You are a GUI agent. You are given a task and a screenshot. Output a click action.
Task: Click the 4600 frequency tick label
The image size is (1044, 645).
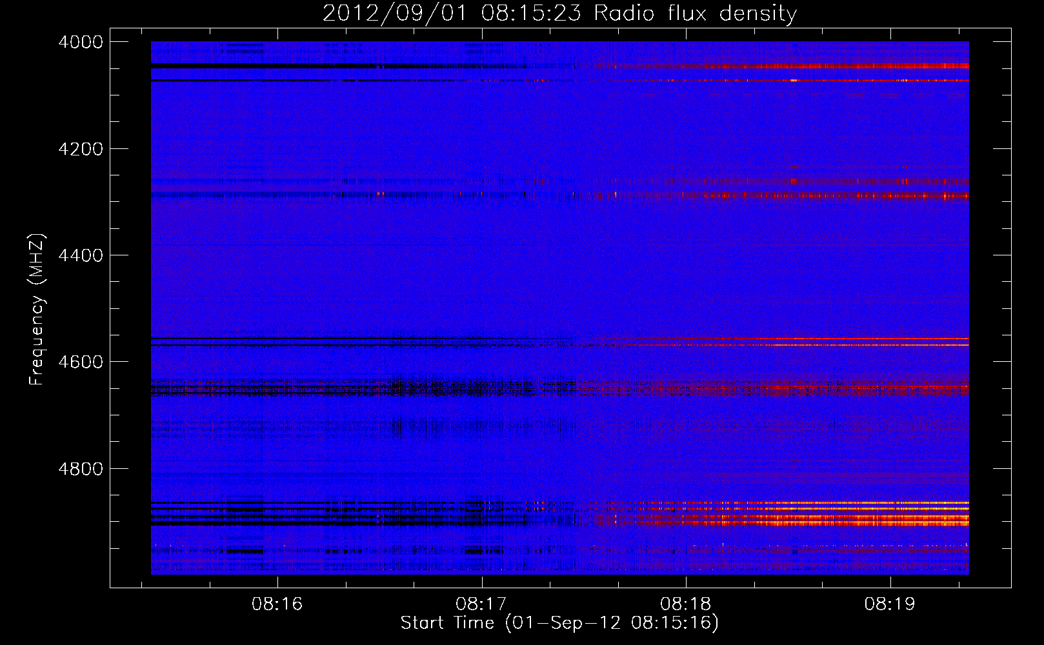point(81,362)
